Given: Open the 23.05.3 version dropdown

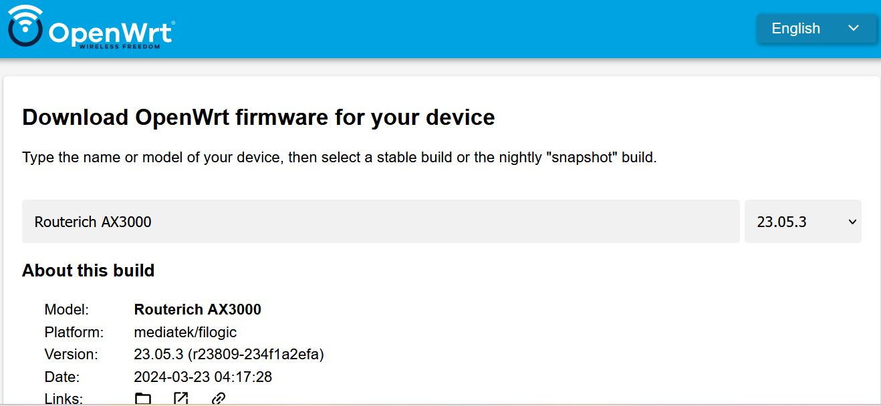Looking at the screenshot, I should click(x=803, y=222).
